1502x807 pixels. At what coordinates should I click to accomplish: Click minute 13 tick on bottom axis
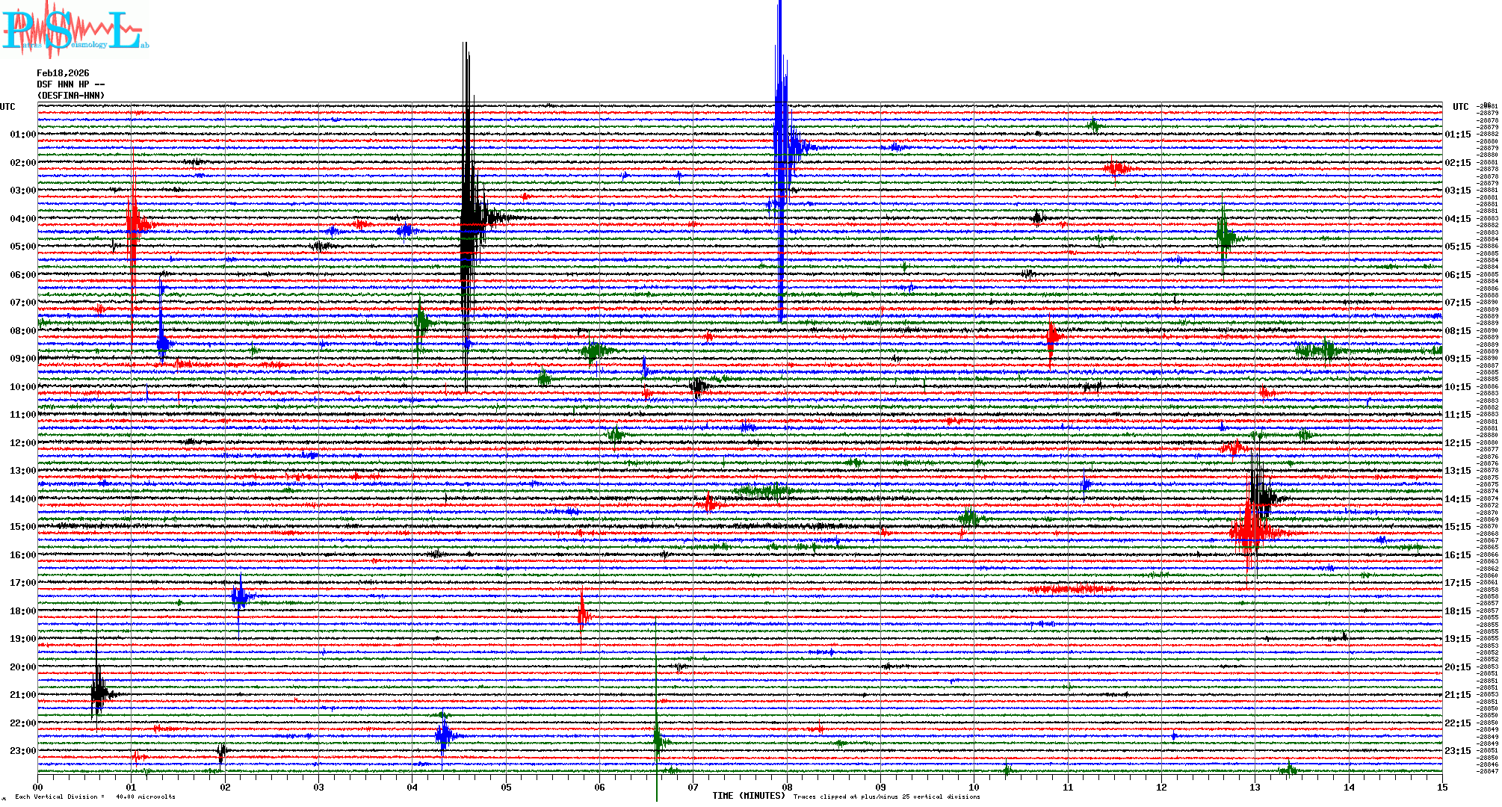coord(1255,787)
